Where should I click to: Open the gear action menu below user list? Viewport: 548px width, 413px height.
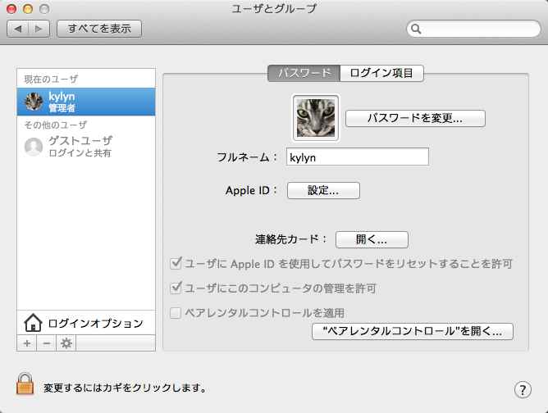[x=66, y=343]
